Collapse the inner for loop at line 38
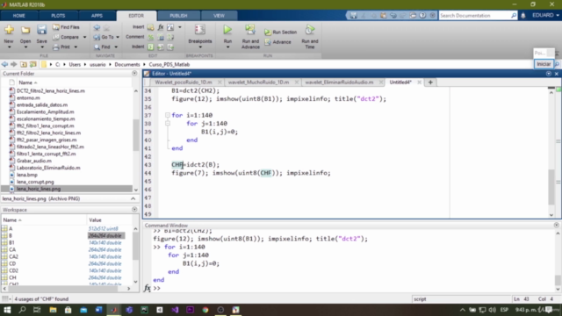The width and height of the screenshot is (562, 316). [x=168, y=123]
